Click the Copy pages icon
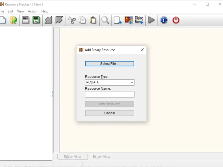The height and width of the screenshot is (167, 223). pos(82,20)
